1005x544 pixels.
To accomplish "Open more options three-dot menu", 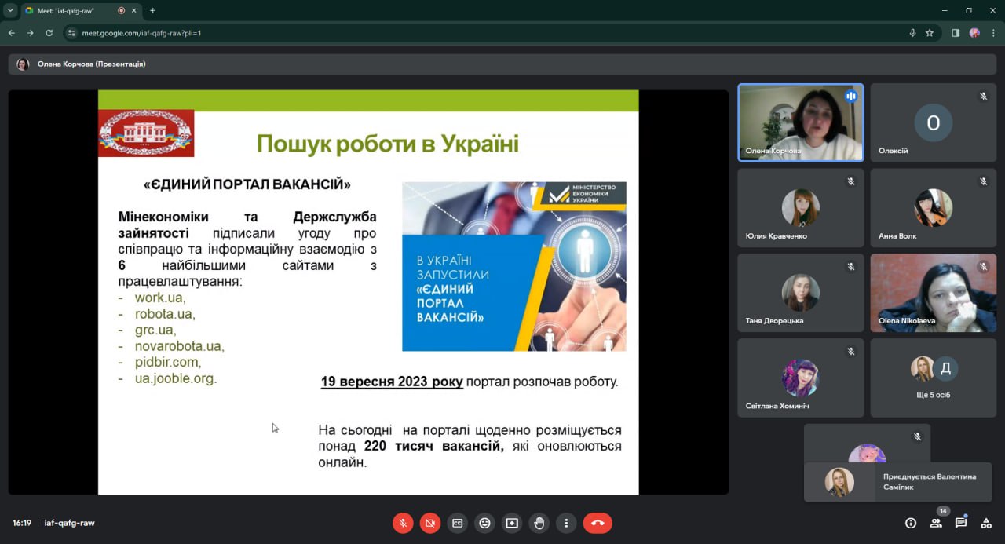I will tap(566, 523).
